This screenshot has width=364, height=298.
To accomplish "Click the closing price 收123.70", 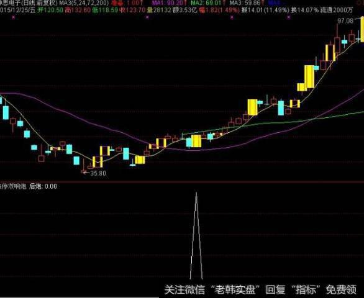I will pyautogui.click(x=132, y=10).
